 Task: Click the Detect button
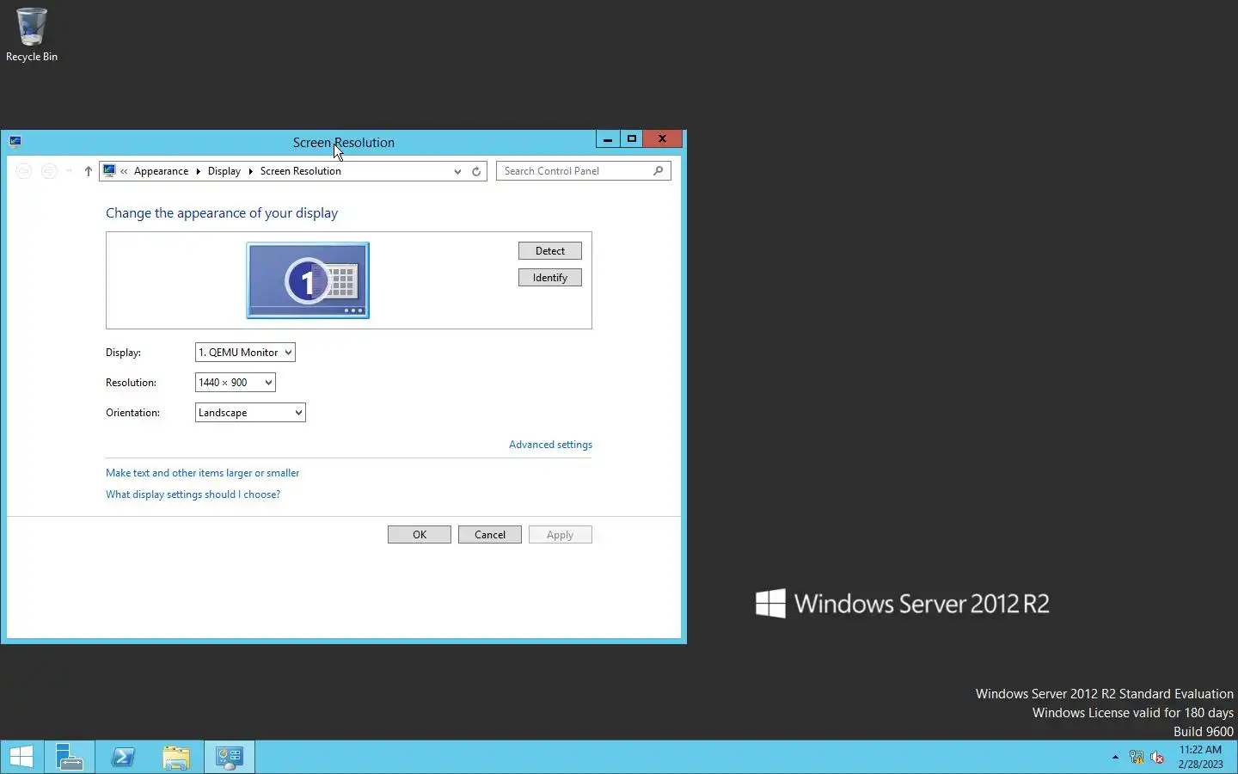coord(550,251)
